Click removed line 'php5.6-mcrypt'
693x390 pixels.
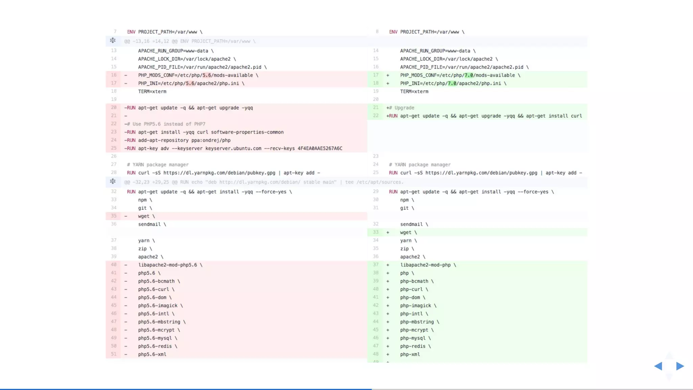(x=237, y=330)
